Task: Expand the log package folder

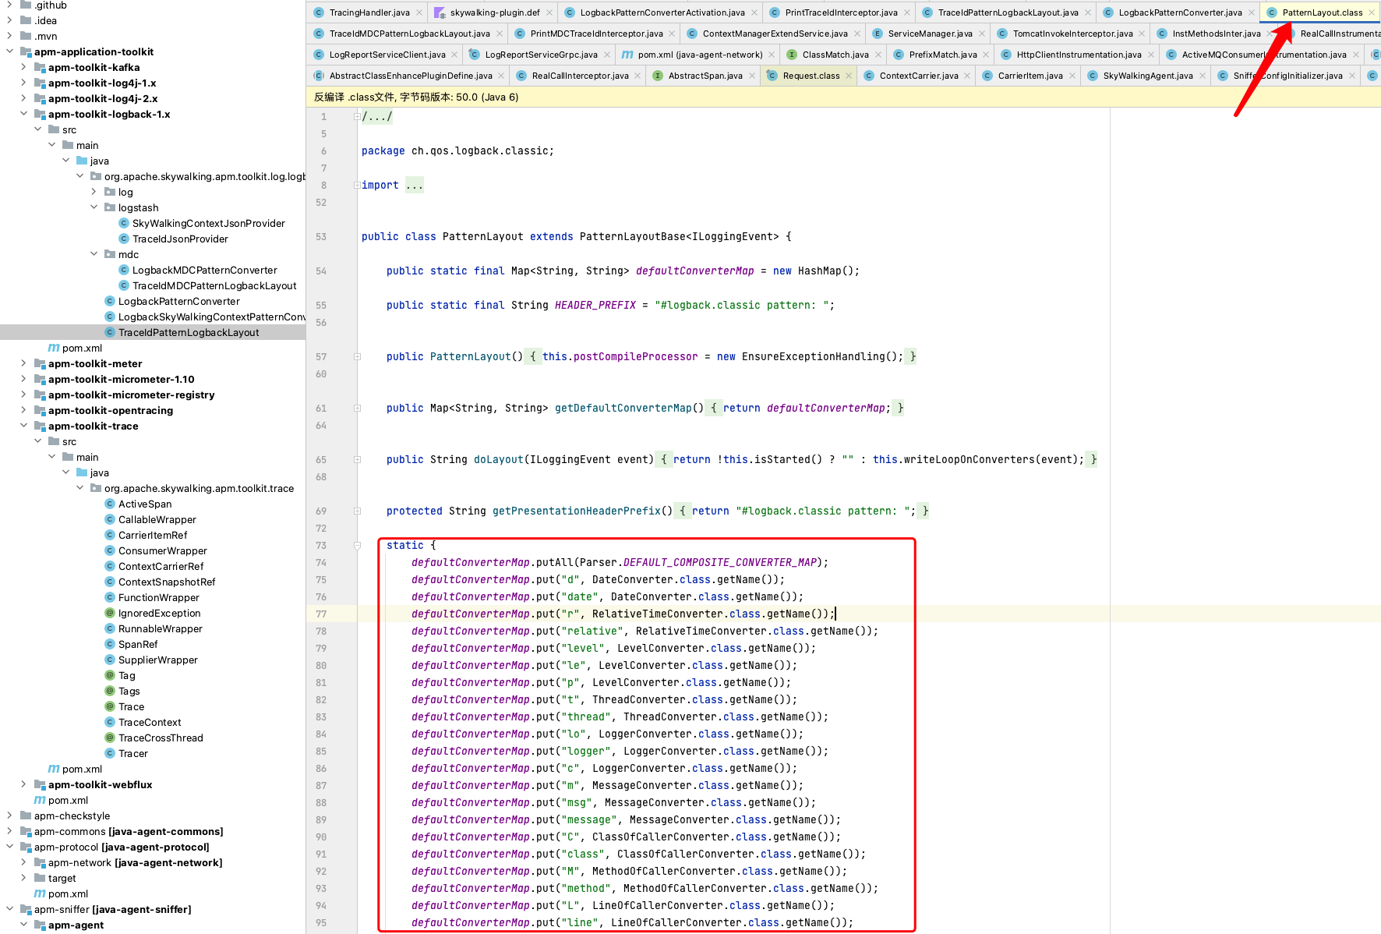Action: tap(94, 192)
